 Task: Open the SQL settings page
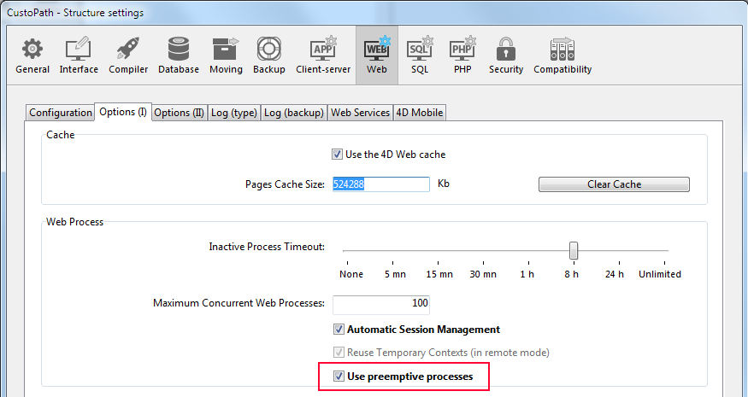point(420,55)
